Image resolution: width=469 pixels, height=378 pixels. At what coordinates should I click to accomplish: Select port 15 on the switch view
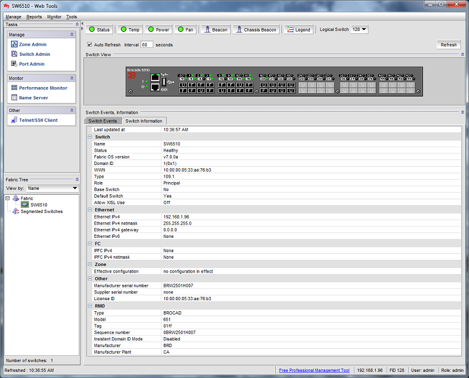click(x=249, y=90)
